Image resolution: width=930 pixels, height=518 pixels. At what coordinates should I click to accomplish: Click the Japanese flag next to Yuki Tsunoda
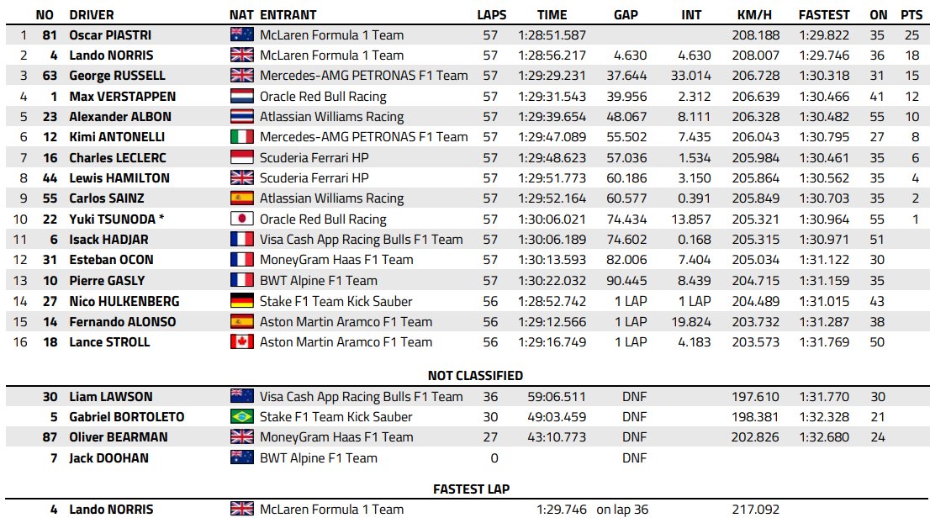241,219
